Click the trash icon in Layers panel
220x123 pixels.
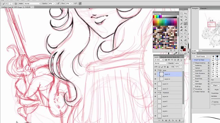pos(179,121)
